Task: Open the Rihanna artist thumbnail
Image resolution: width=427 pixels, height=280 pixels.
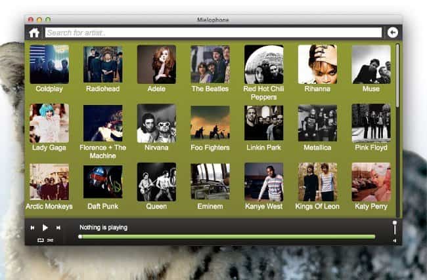Action: 317,64
